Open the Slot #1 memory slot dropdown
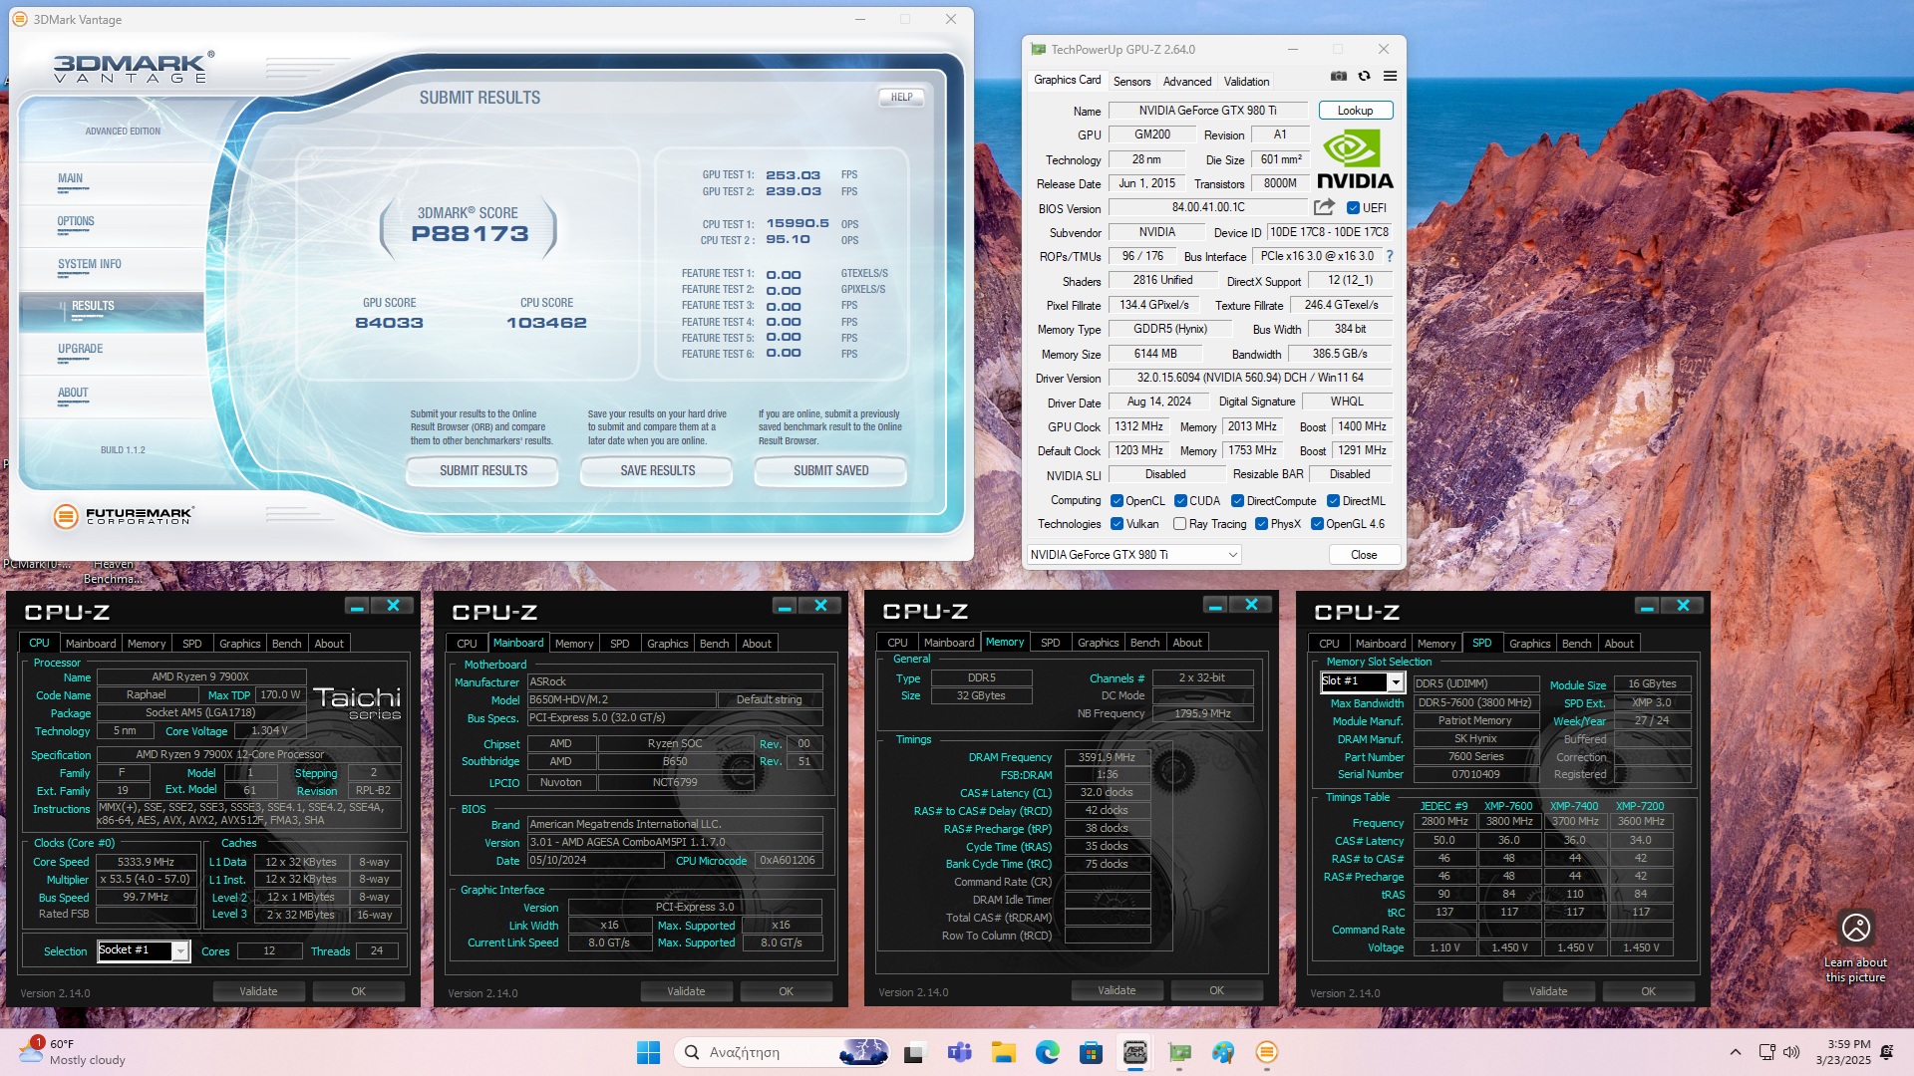 1362,682
